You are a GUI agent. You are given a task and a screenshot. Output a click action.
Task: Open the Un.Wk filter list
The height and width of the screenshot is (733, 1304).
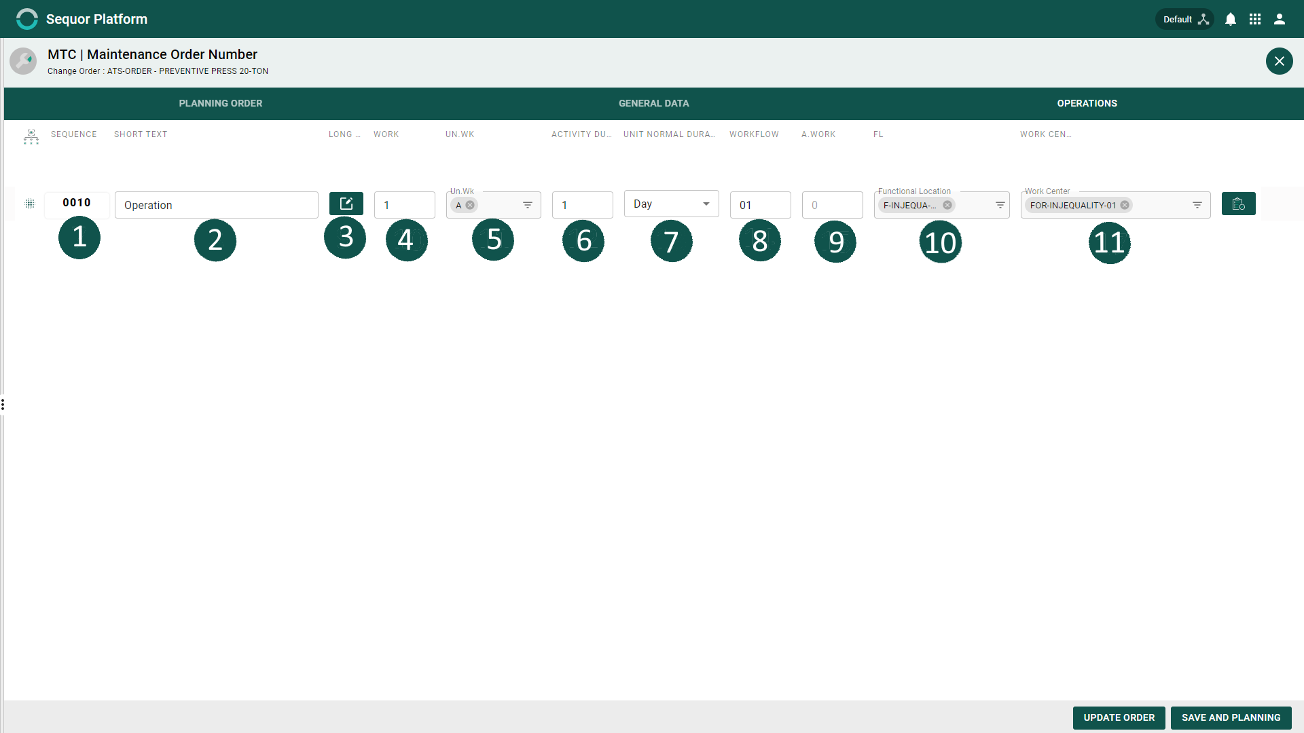(x=528, y=205)
